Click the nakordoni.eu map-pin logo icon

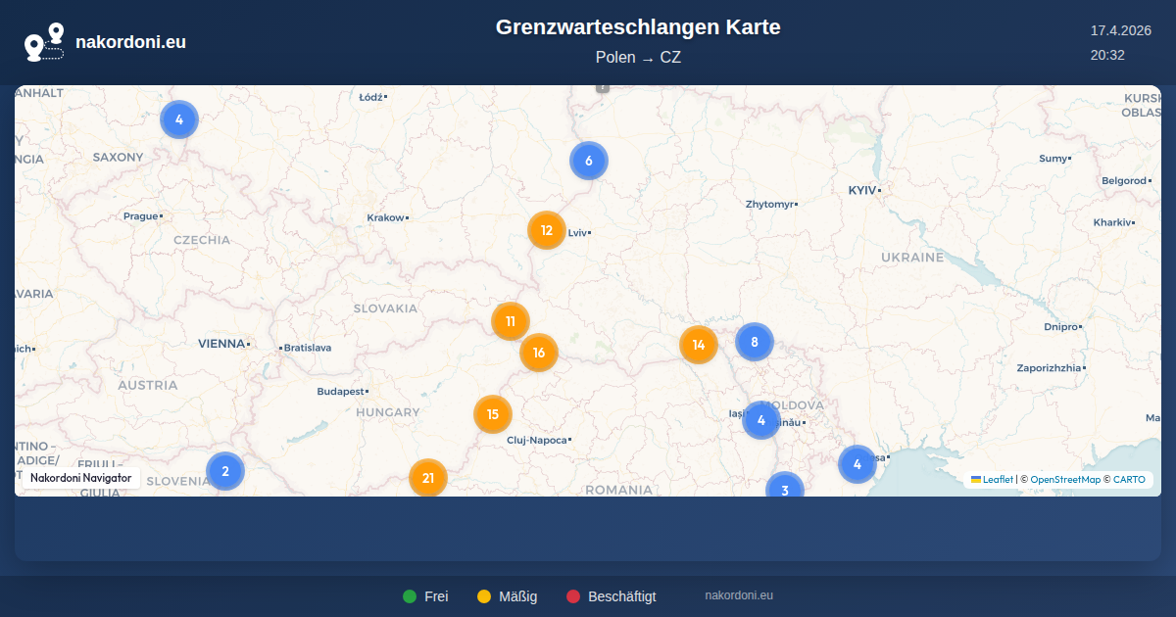coord(44,42)
